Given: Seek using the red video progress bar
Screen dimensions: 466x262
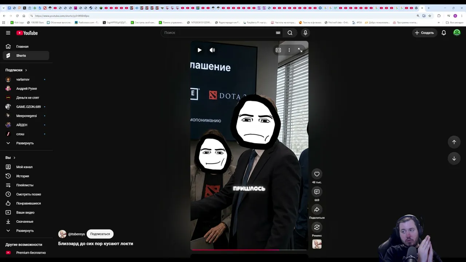Looking at the screenshot, I should [x=249, y=250].
